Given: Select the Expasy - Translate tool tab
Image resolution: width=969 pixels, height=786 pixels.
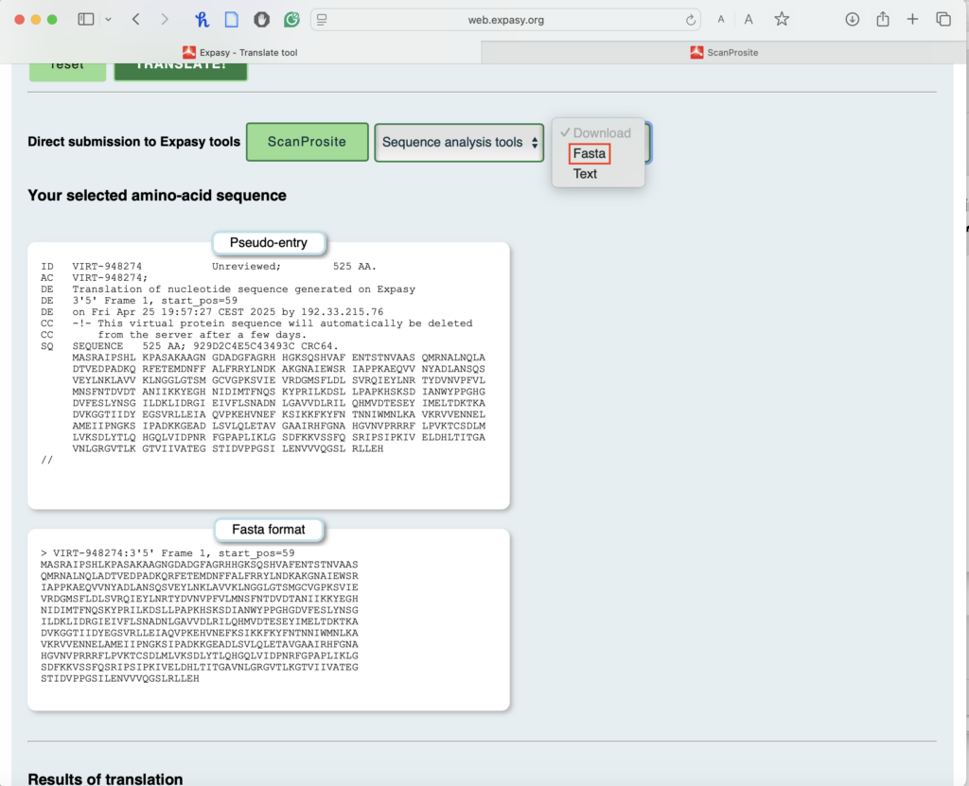Looking at the screenshot, I should click(x=241, y=53).
